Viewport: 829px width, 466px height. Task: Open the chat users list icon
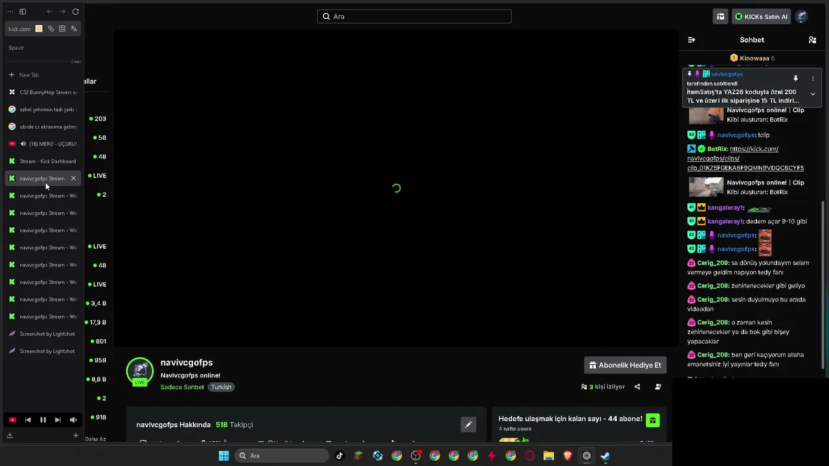coord(812,40)
